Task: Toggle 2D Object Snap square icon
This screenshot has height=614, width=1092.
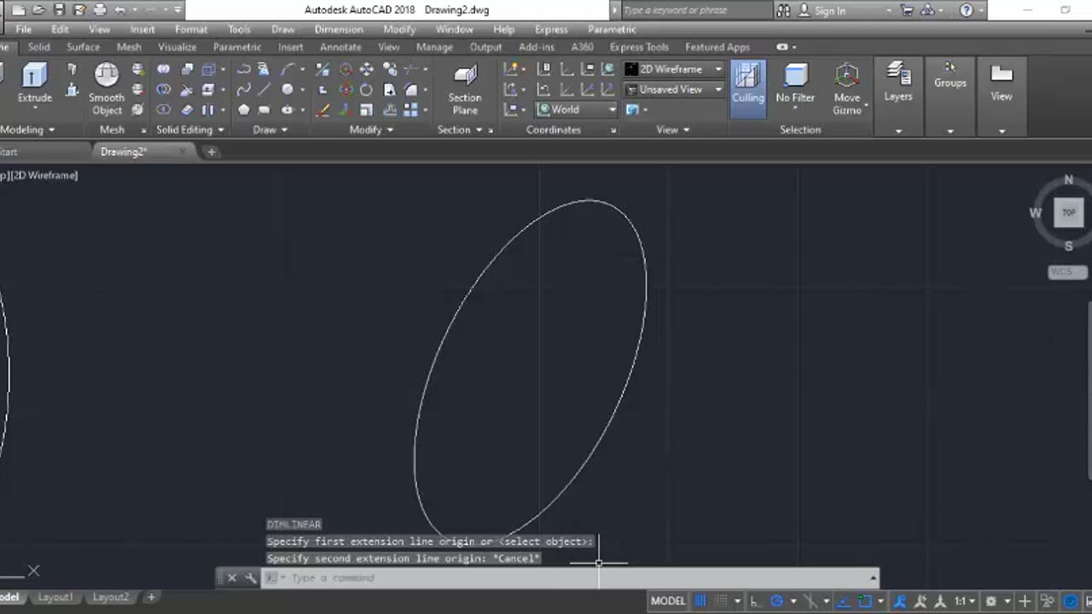Action: (866, 601)
